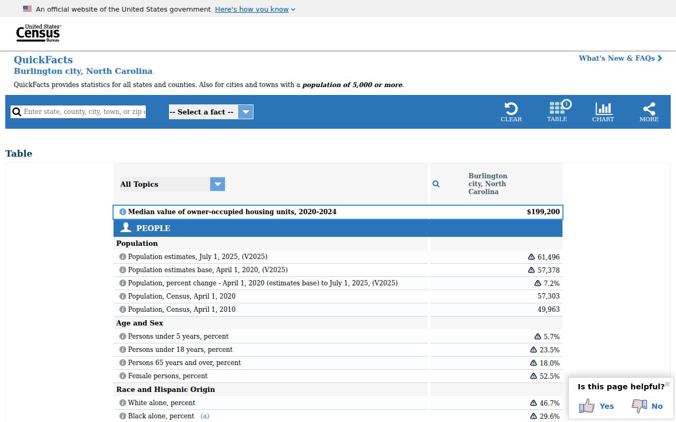Click the US flag icon in banner

[x=27, y=9]
